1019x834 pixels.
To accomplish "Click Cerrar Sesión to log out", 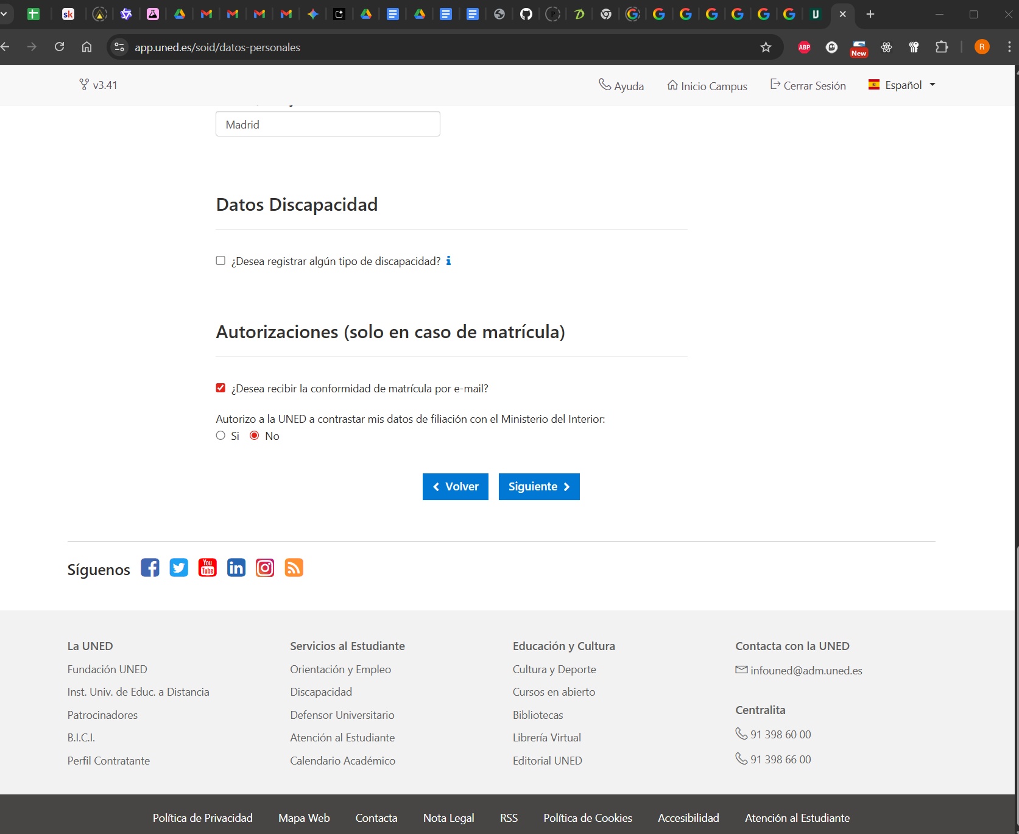I will pyautogui.click(x=808, y=86).
